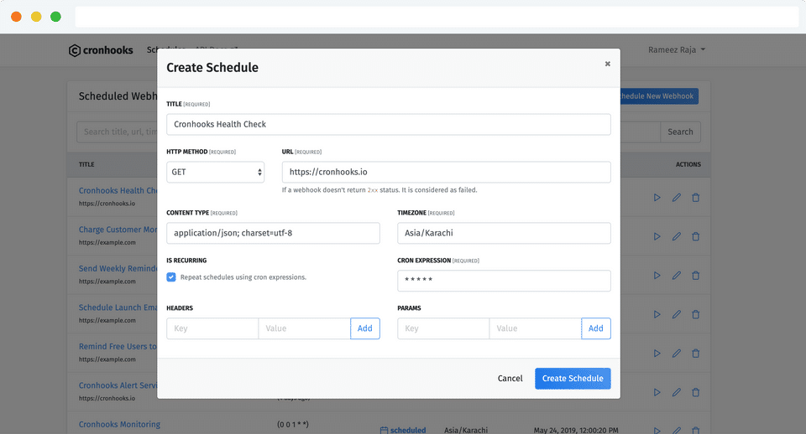Delete the Charge Customer webhook
The width and height of the screenshot is (806, 434).
[x=695, y=236]
